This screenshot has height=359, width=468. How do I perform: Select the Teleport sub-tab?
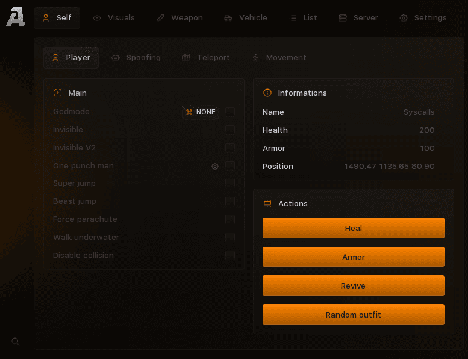(205, 58)
